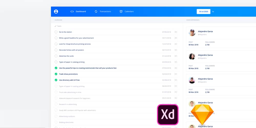Image resolution: width=256 pixels, height=128 pixels.
Task: Check off Advertise the cards
Action: tap(56, 56)
